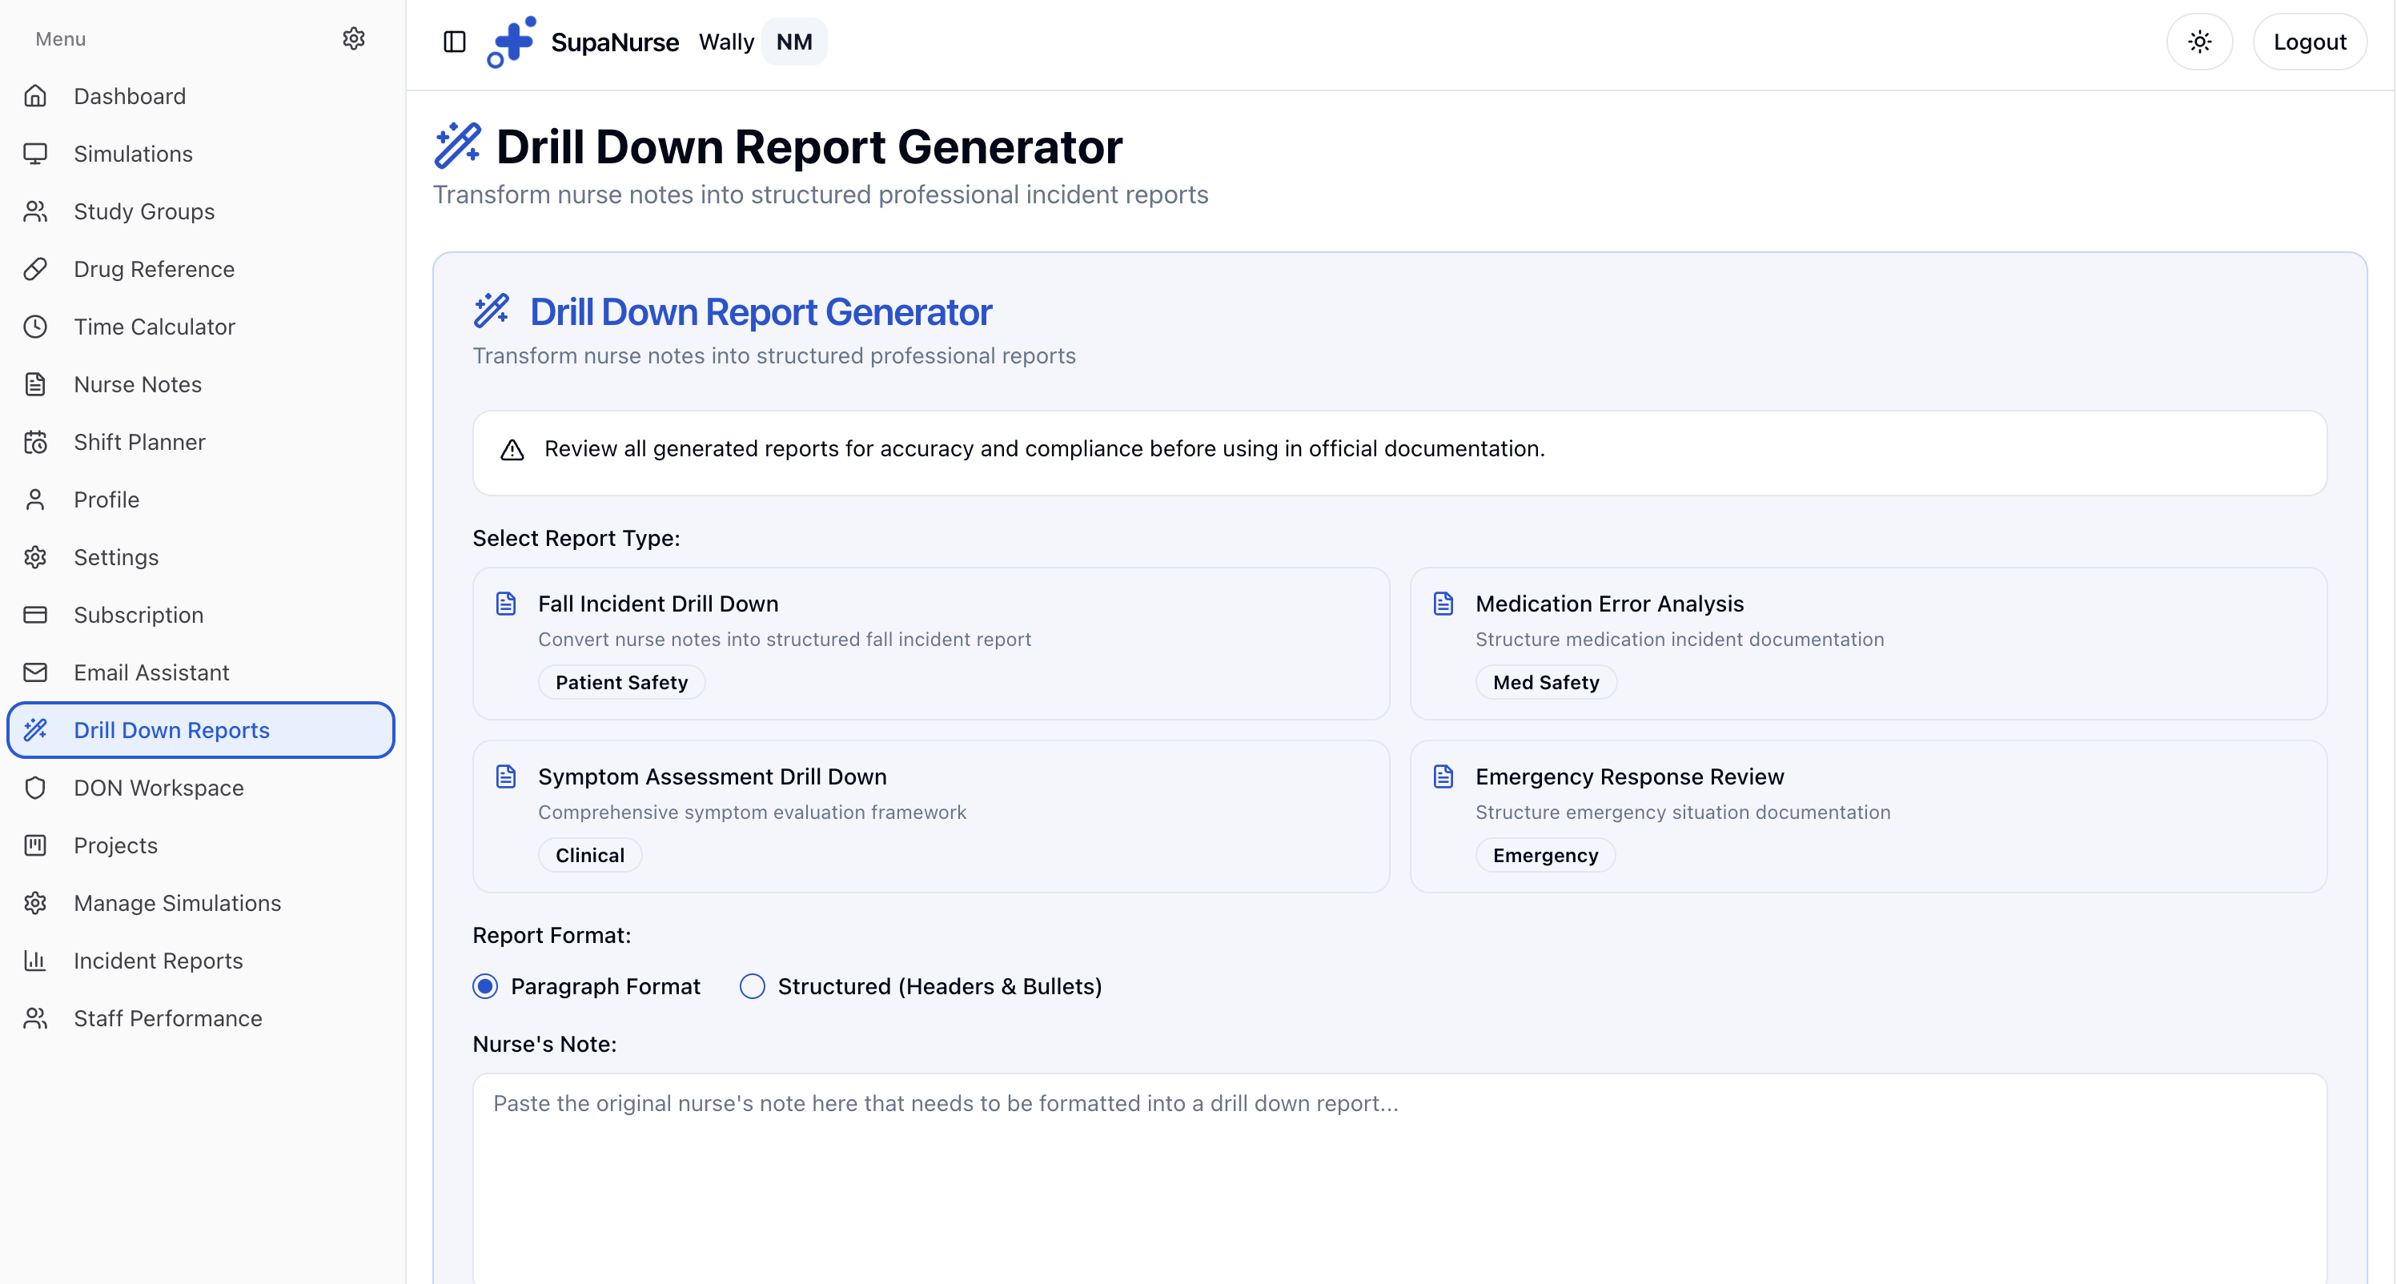The image size is (2397, 1284).
Task: Click the SupaNurse logo icon
Action: point(512,42)
